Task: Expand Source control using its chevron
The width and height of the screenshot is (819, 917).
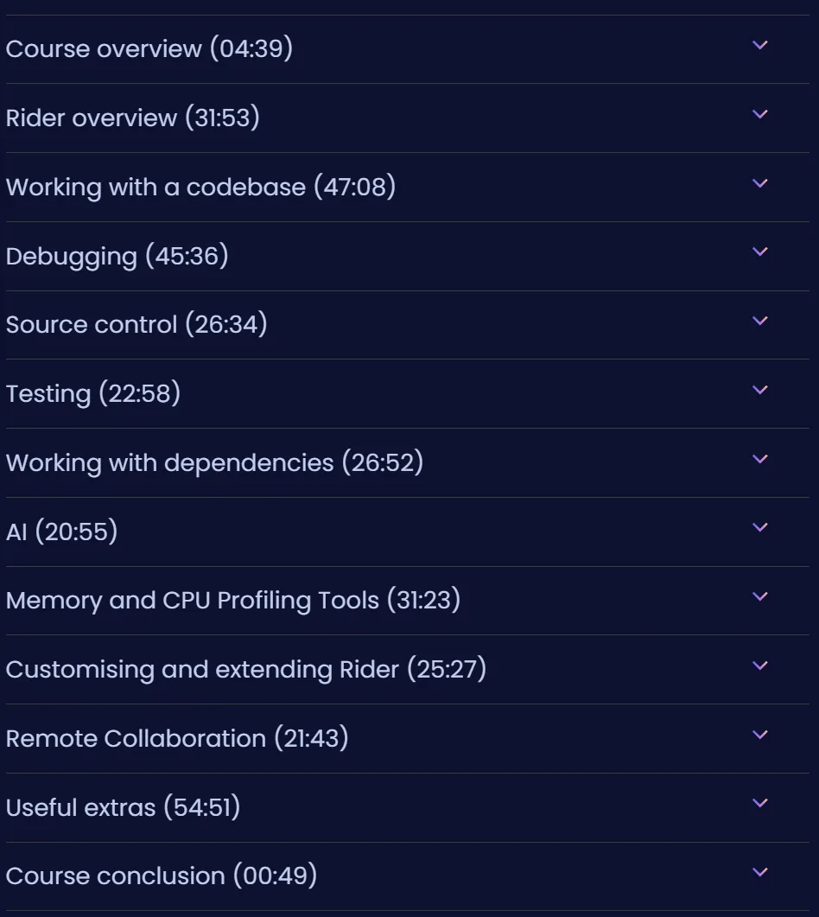Action: [x=759, y=321]
